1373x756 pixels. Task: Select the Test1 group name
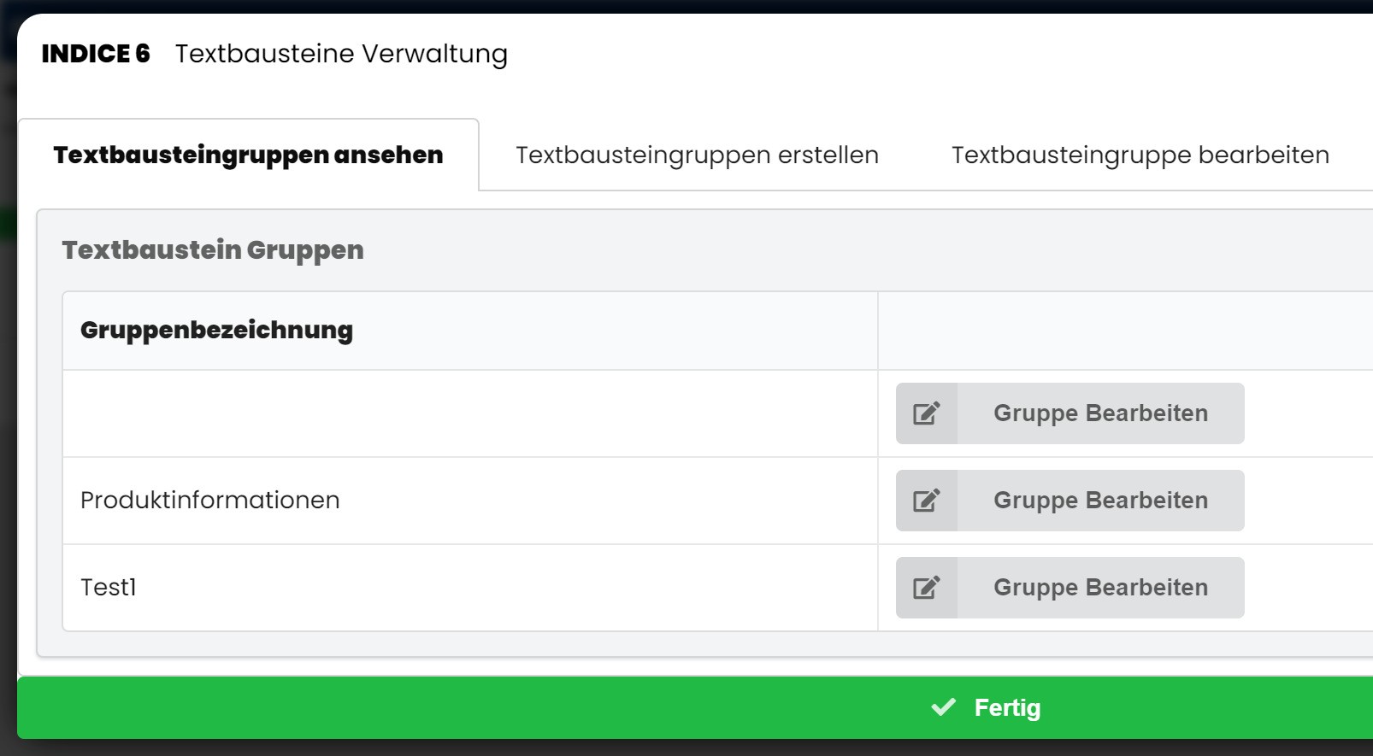click(x=109, y=588)
